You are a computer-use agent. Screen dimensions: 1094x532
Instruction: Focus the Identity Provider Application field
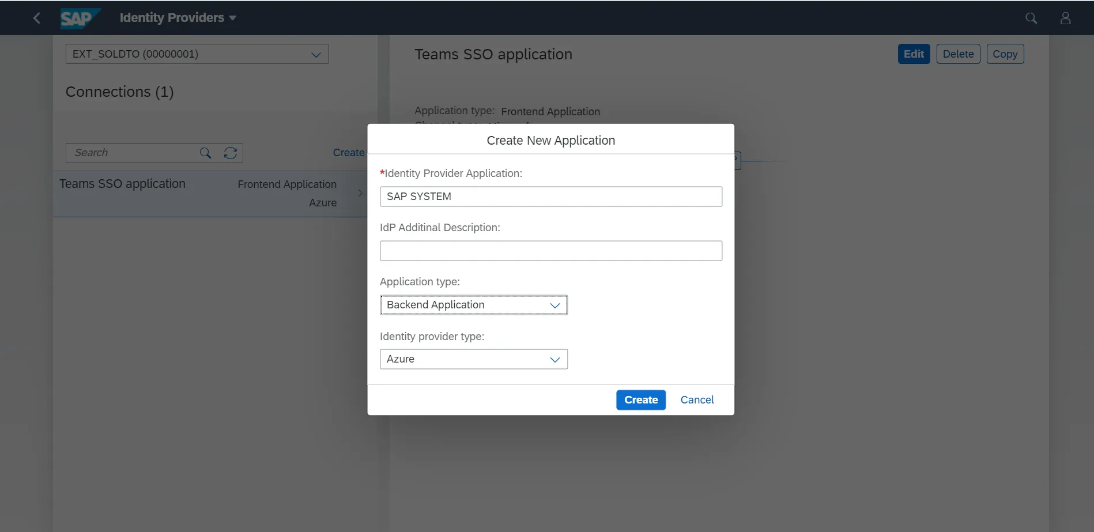click(x=550, y=197)
